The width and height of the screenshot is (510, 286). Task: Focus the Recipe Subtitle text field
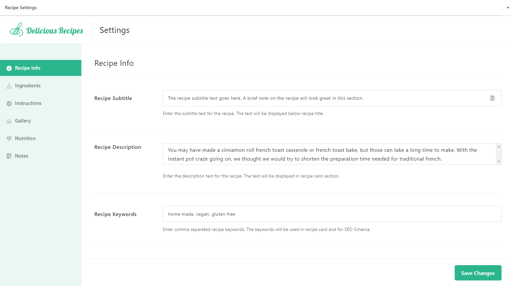tap(325, 98)
